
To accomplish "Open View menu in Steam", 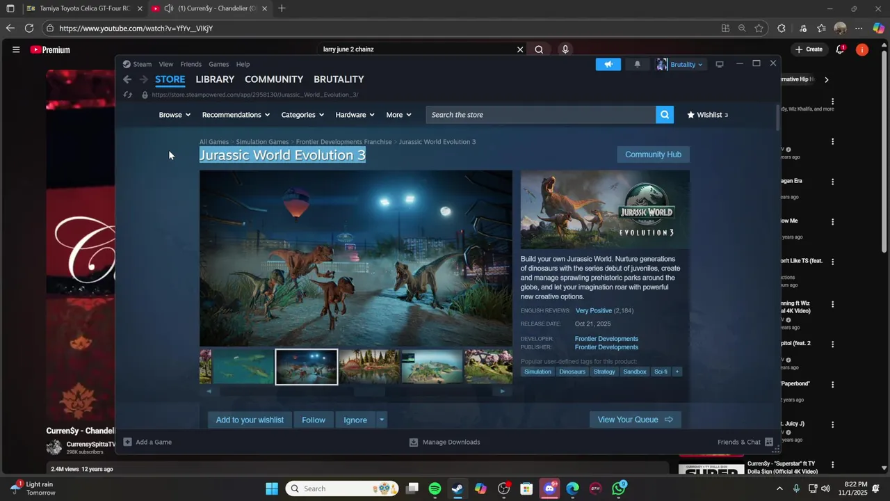I will click(x=165, y=64).
